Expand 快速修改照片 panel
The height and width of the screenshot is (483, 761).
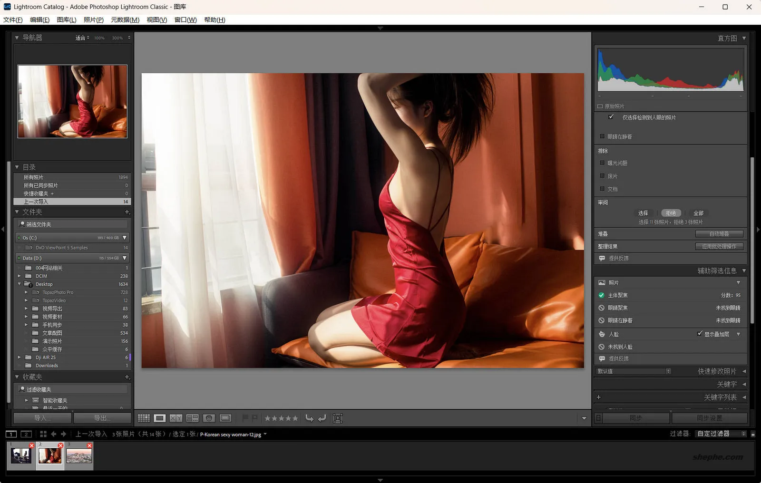point(744,371)
